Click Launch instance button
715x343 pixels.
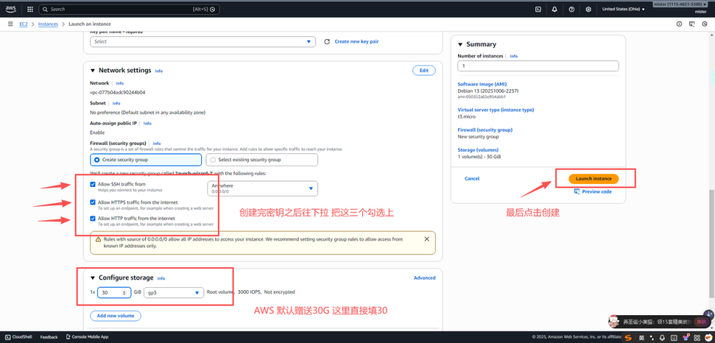point(594,178)
